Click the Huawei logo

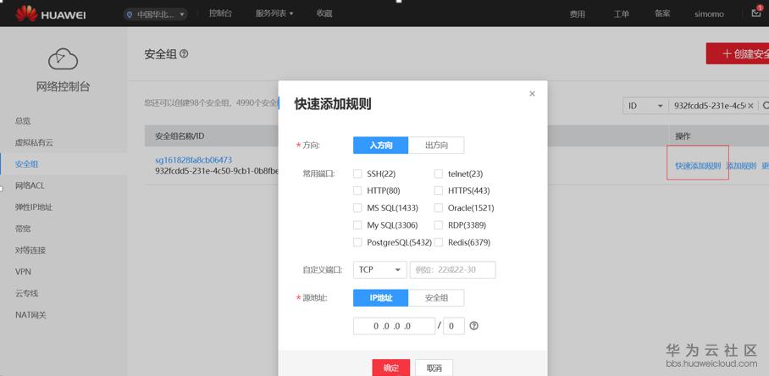pos(51,14)
